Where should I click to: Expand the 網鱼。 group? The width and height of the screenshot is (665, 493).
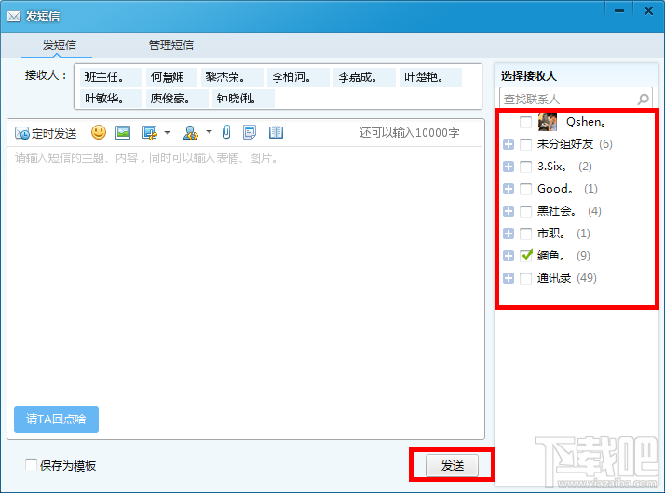tap(509, 256)
